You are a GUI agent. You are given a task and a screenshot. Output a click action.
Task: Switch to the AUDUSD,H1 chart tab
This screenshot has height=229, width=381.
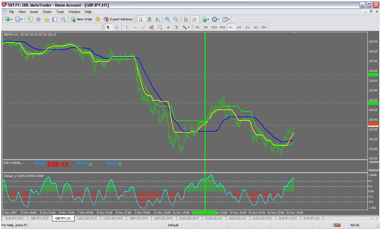238,218
